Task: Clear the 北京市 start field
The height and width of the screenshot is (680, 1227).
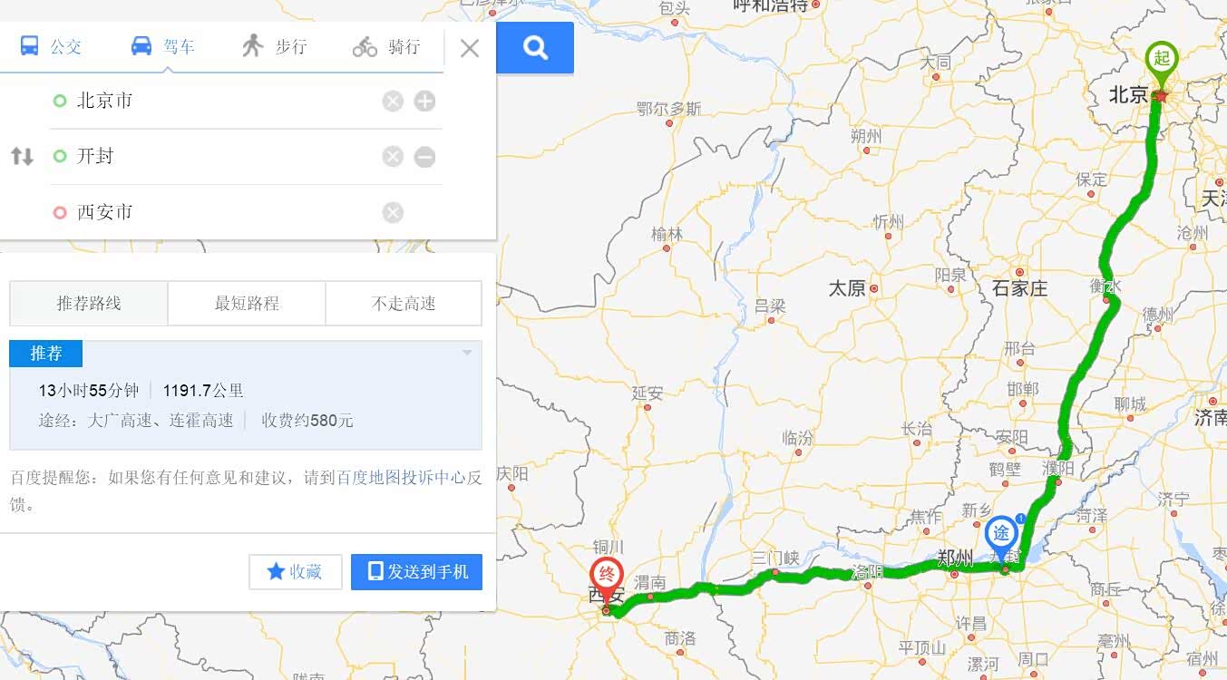Action: [393, 101]
